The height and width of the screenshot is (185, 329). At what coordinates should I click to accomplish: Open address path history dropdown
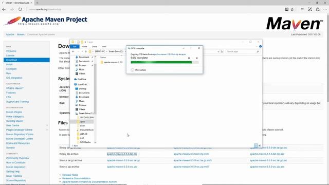click(218, 51)
